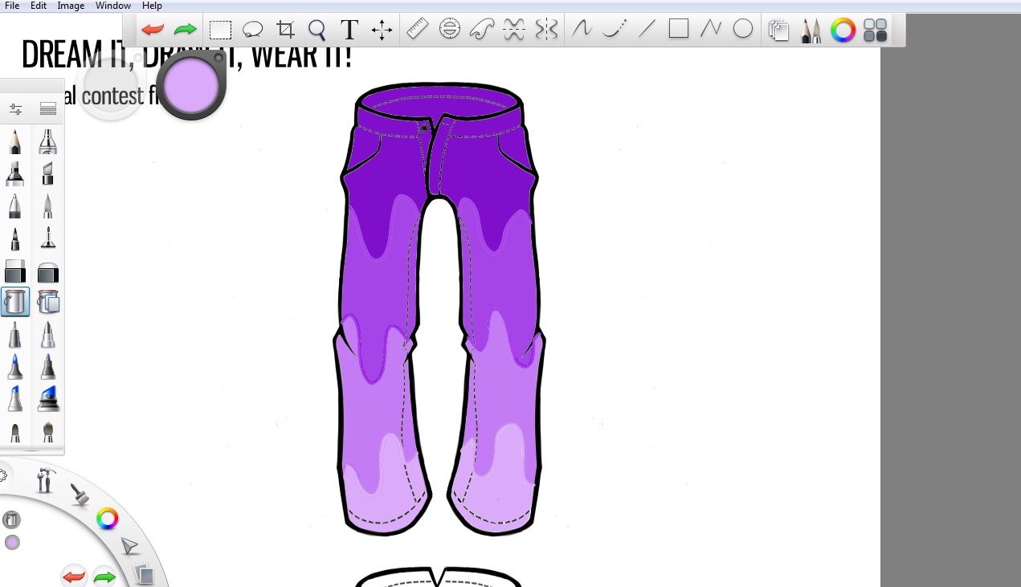Select the blue ink stamp brush
The width and height of the screenshot is (1021, 587).
pos(48,399)
